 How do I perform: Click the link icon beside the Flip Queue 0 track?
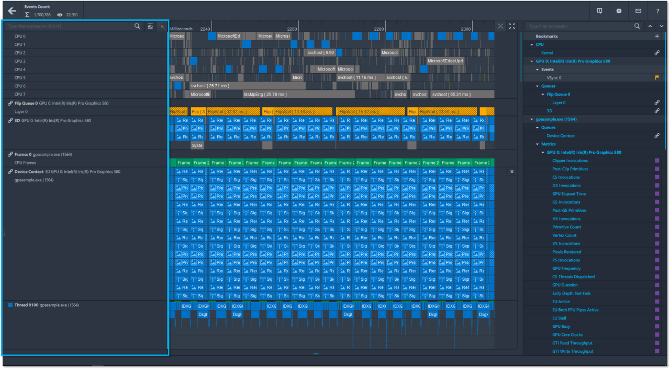click(x=10, y=103)
